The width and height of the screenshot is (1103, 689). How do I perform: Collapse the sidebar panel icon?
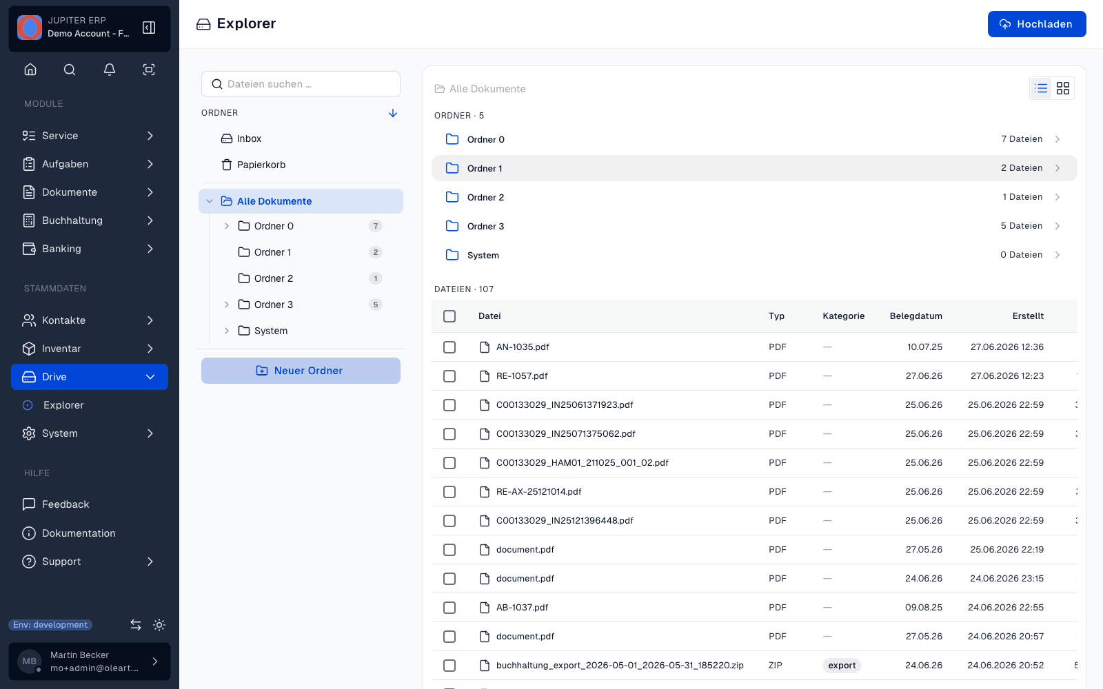149,28
